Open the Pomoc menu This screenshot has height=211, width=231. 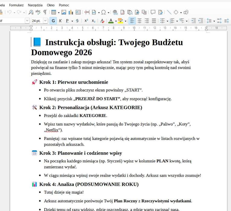click(x=64, y=5)
